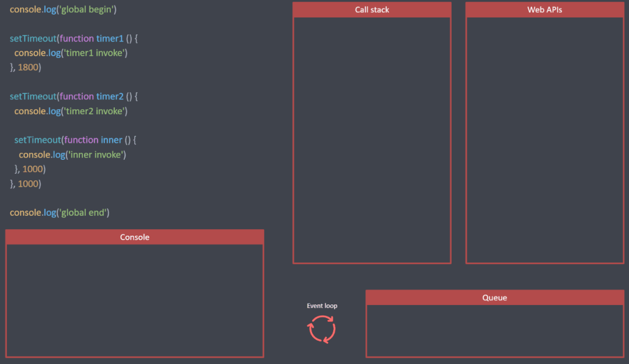Click the Call stack panel header
629x364 pixels.
click(x=372, y=9)
